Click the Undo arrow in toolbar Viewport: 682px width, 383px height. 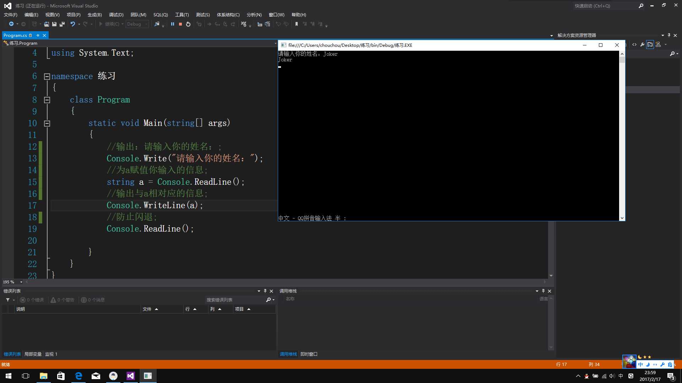click(72, 24)
